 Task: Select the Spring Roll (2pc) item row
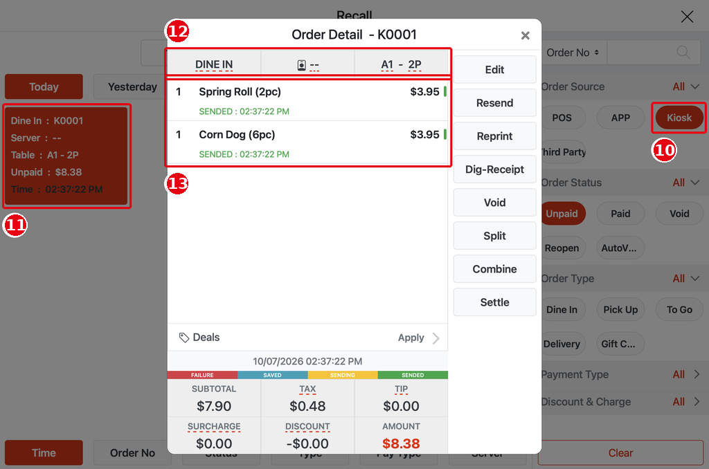point(307,100)
